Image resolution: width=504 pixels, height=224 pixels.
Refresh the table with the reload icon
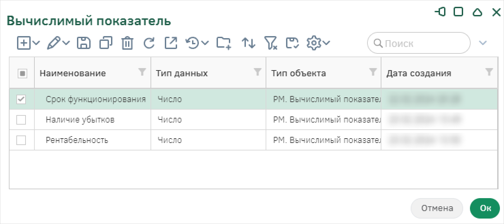click(x=149, y=43)
